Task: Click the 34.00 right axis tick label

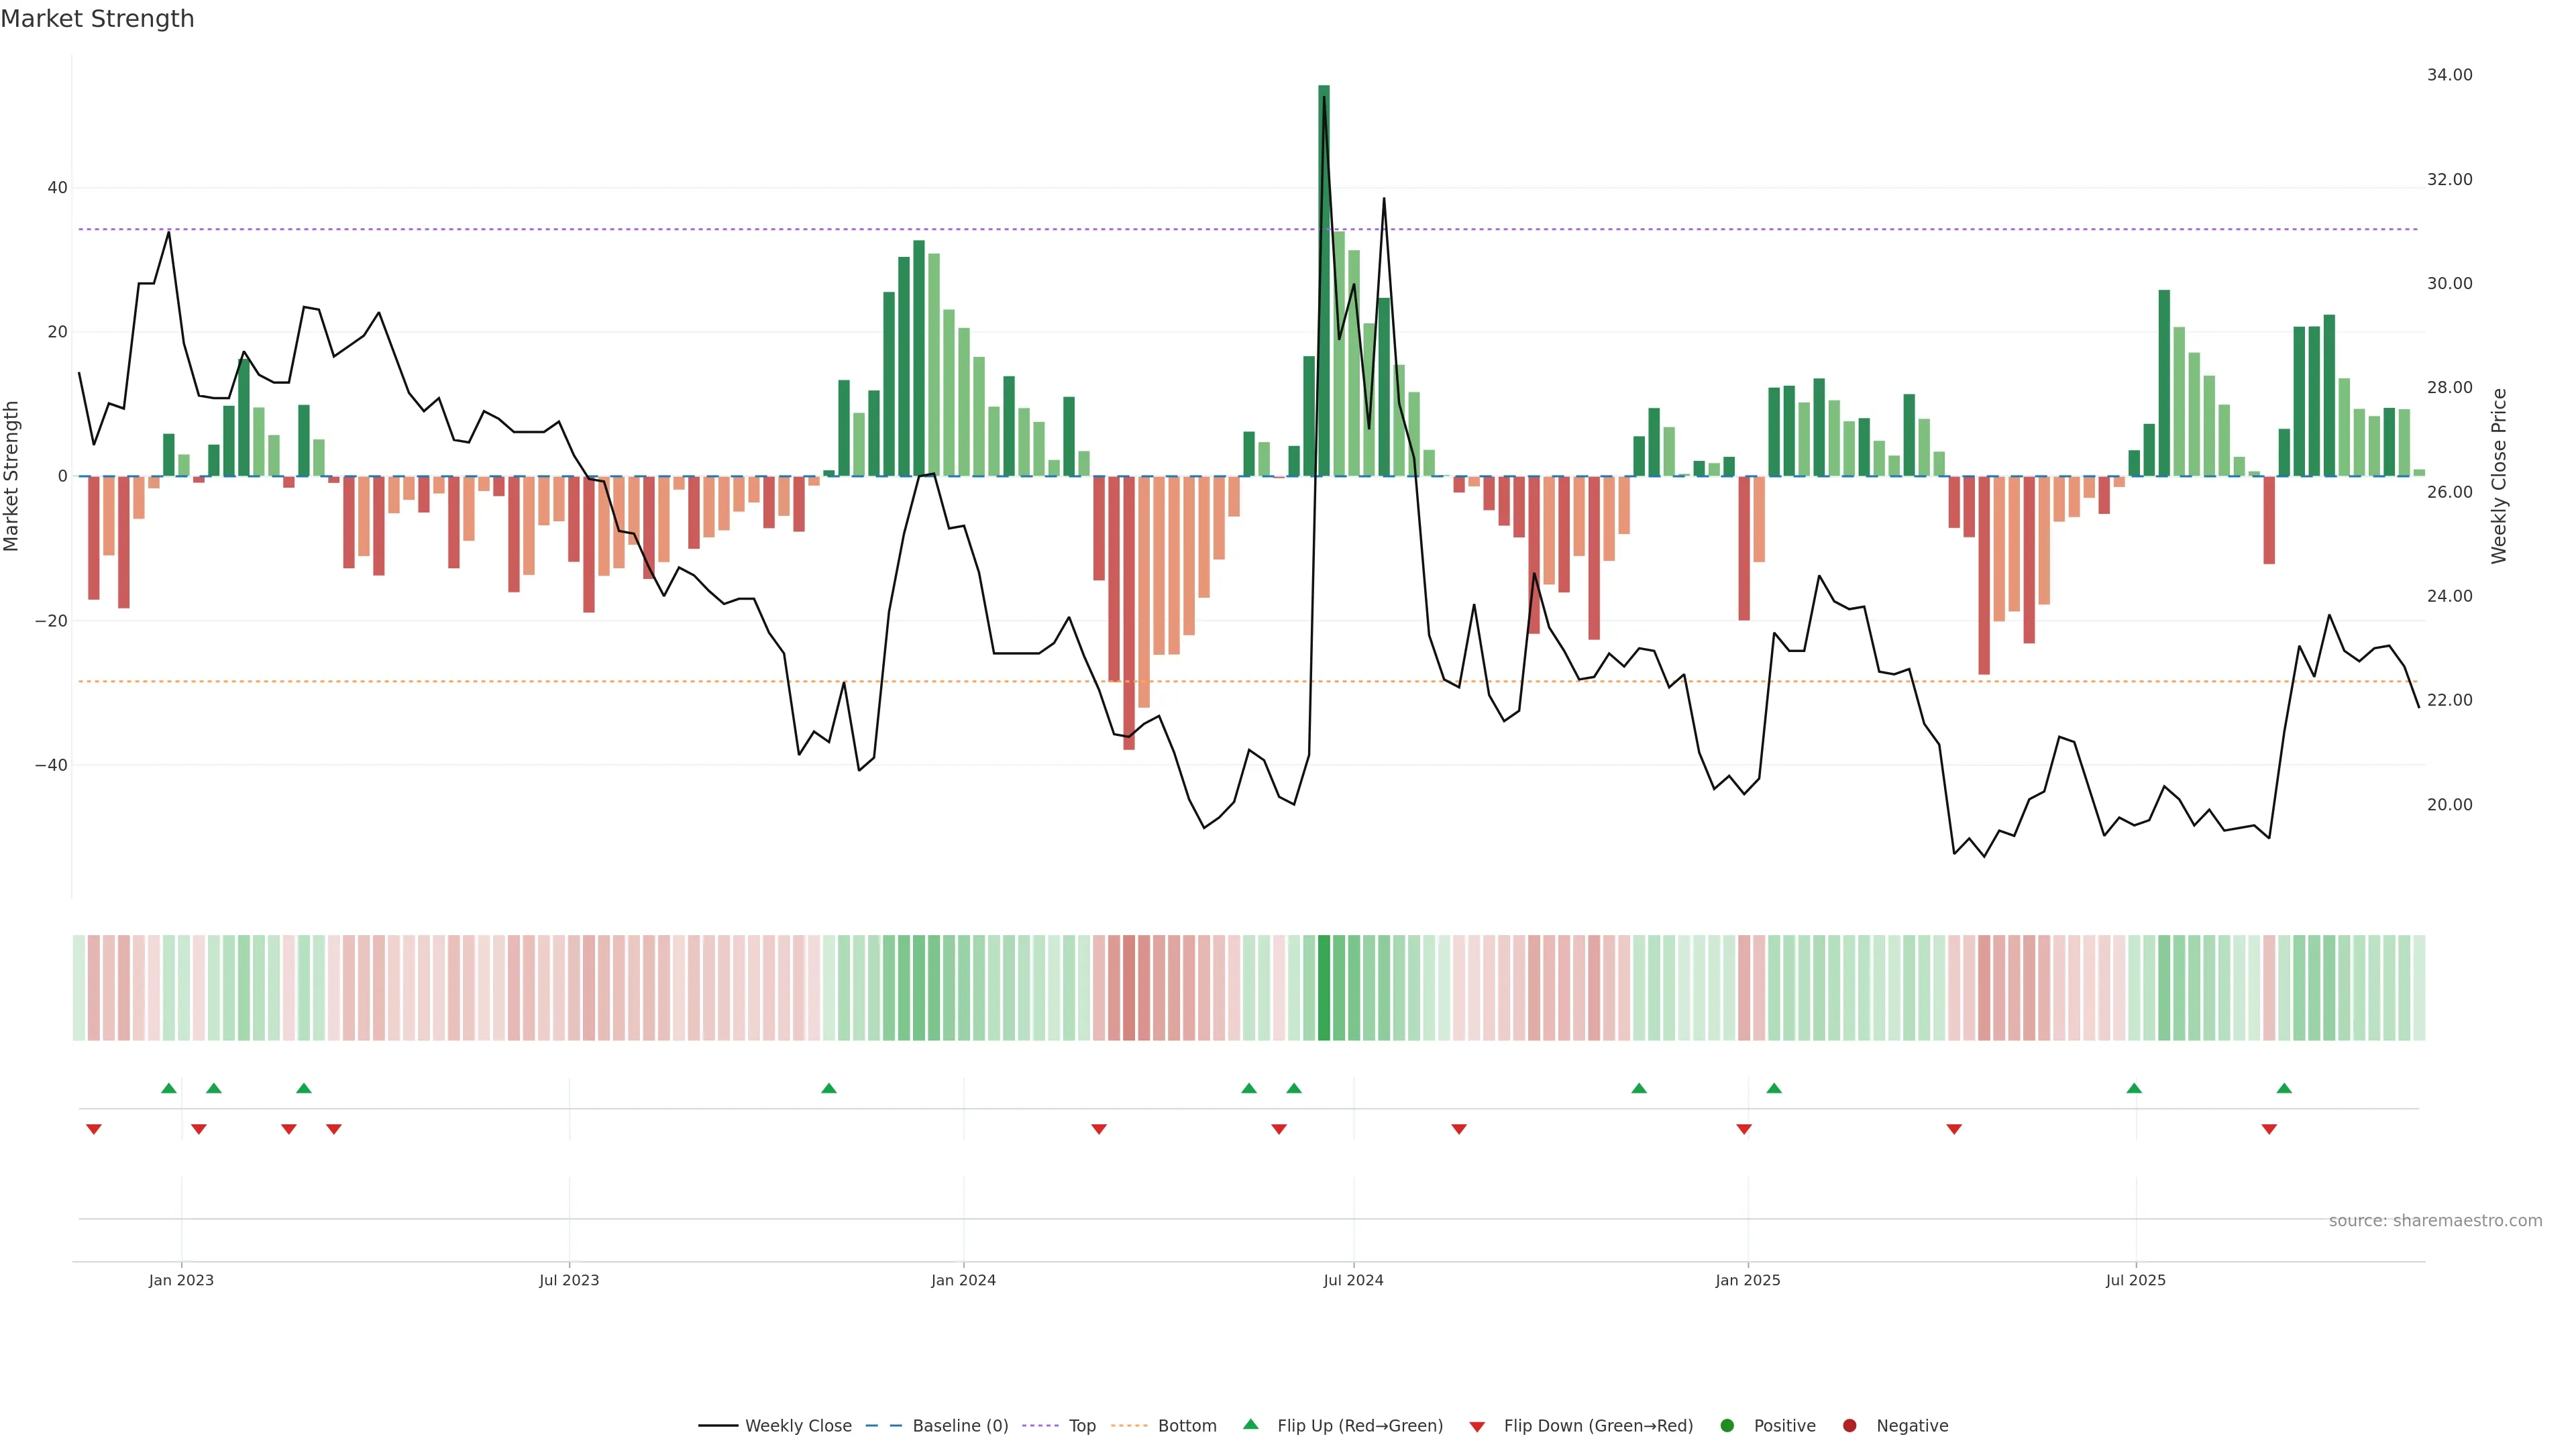Action: [x=2449, y=75]
